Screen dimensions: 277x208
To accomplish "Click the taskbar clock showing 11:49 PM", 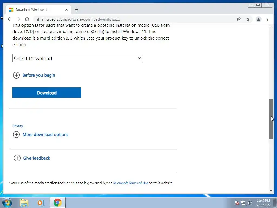I will [263, 203].
